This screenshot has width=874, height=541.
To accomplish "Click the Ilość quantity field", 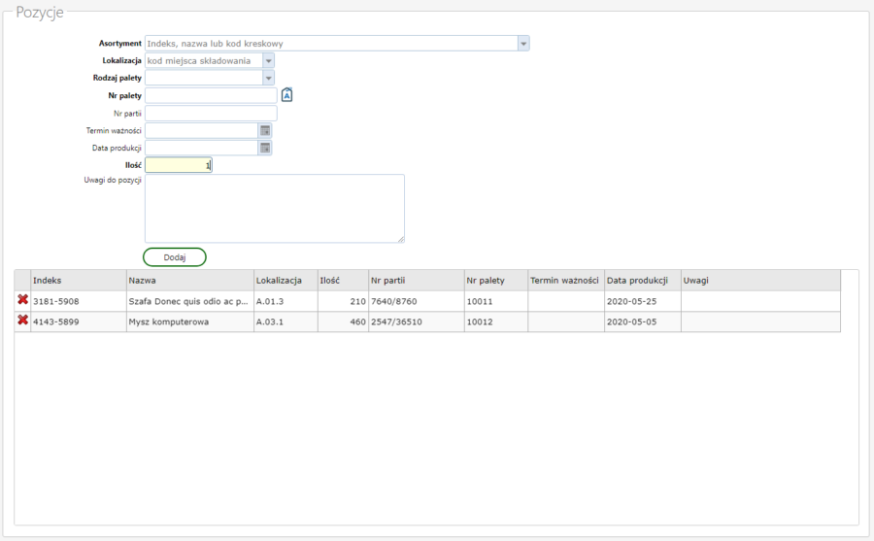I will click(x=179, y=165).
